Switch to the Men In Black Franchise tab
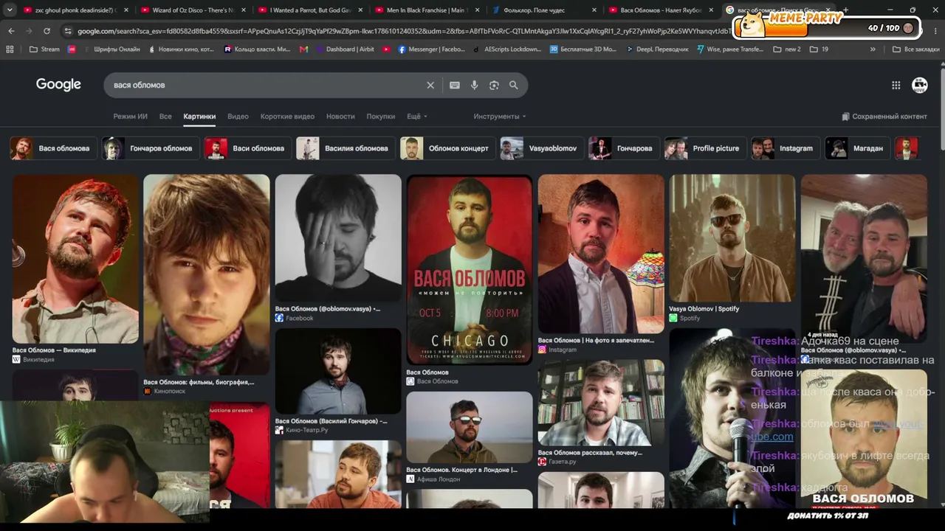Image resolution: width=945 pixels, height=531 pixels. pyautogui.click(x=427, y=10)
